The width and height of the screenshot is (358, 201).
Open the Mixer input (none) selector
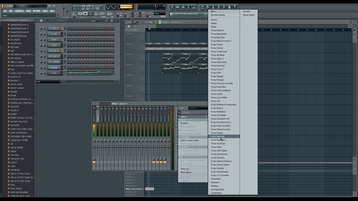pos(198,108)
